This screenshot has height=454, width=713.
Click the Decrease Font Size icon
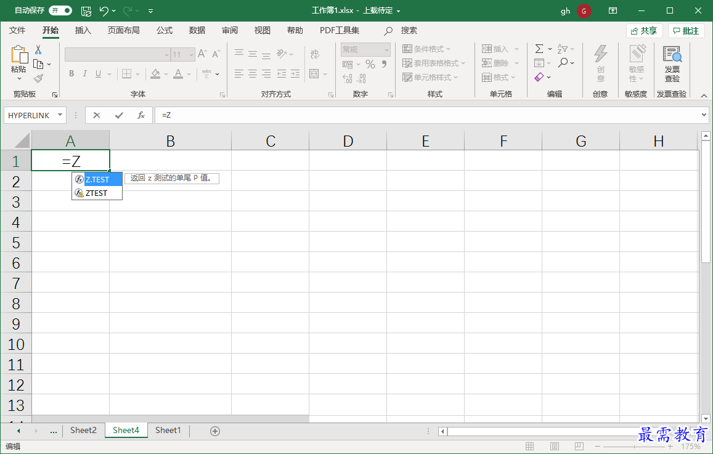click(x=216, y=54)
